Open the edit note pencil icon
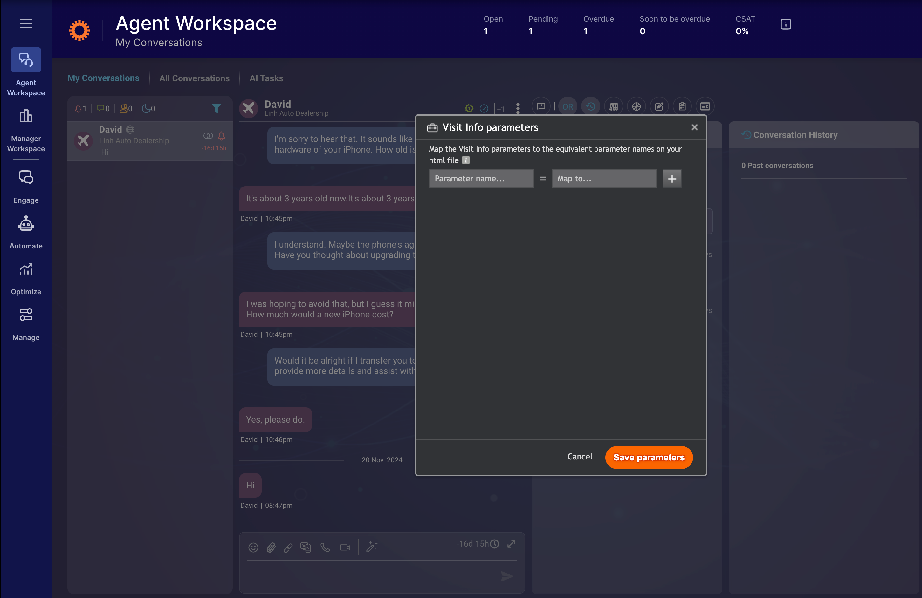This screenshot has width=922, height=598. (659, 106)
